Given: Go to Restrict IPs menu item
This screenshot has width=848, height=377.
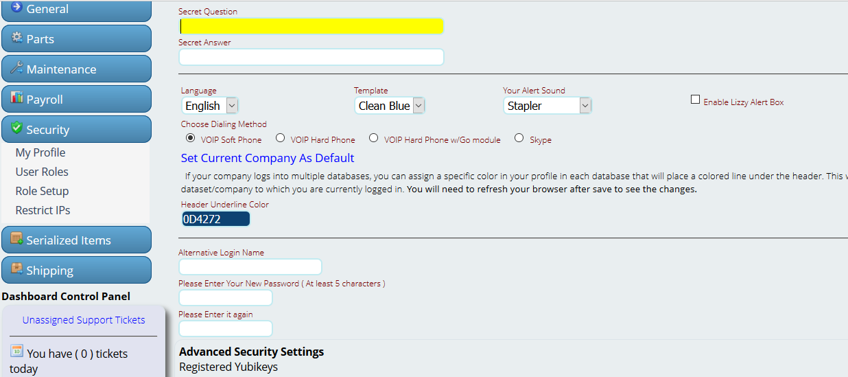Looking at the screenshot, I should point(43,210).
